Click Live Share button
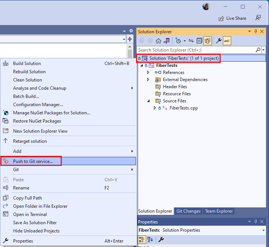This screenshot has height=247, width=269. pos(232,18)
